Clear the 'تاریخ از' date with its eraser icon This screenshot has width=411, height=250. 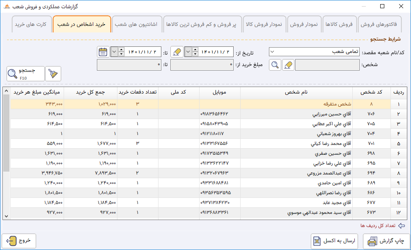coord(177,52)
